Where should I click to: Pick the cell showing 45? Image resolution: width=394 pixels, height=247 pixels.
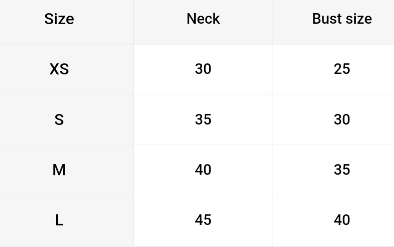point(203,220)
